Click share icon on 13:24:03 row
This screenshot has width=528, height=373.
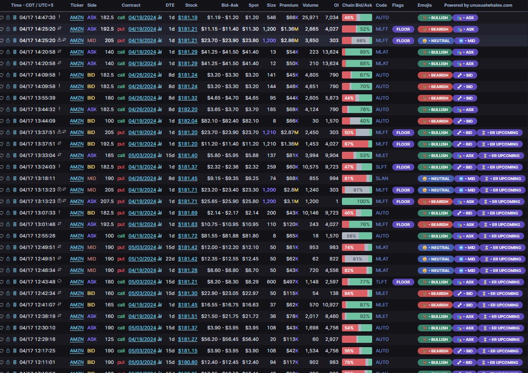(8, 167)
